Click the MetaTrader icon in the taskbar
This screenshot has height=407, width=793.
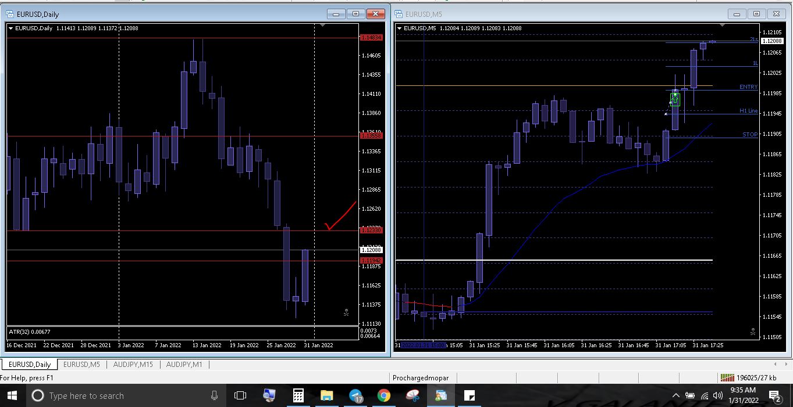[x=440, y=395]
